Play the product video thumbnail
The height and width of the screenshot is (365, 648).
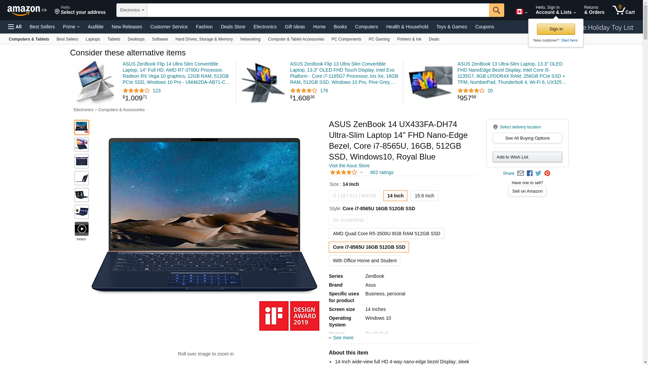click(x=82, y=229)
